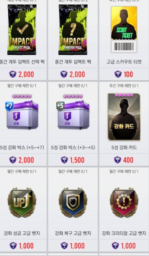Tap the Scout Ticket item image
The image size is (149, 256).
(124, 30)
